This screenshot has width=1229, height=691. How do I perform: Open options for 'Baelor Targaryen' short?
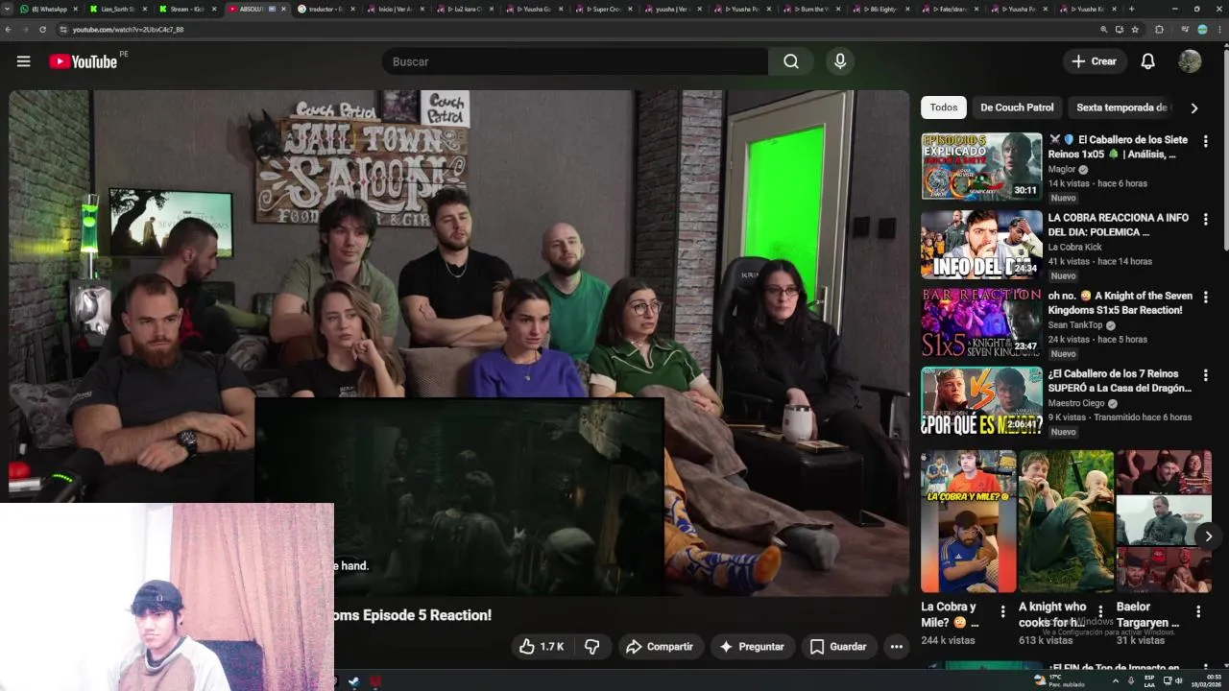pyautogui.click(x=1197, y=611)
